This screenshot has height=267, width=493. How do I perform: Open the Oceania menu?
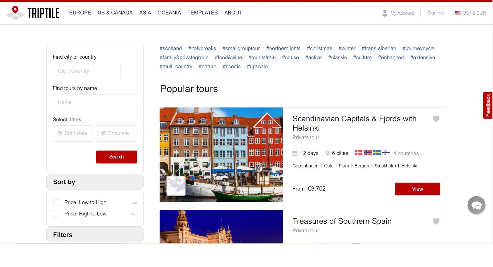point(169,13)
